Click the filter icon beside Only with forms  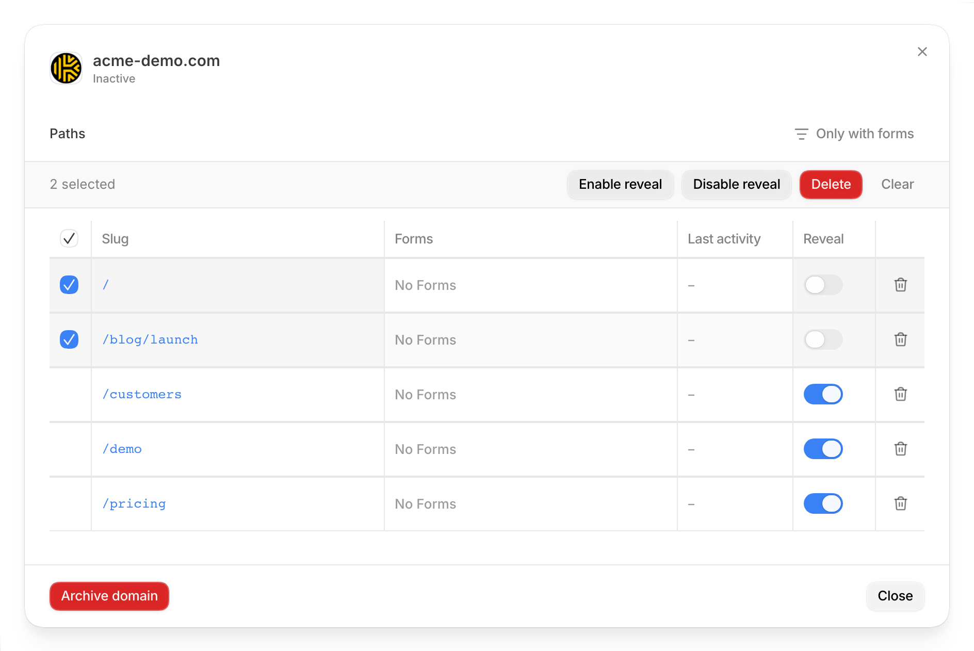[801, 134]
